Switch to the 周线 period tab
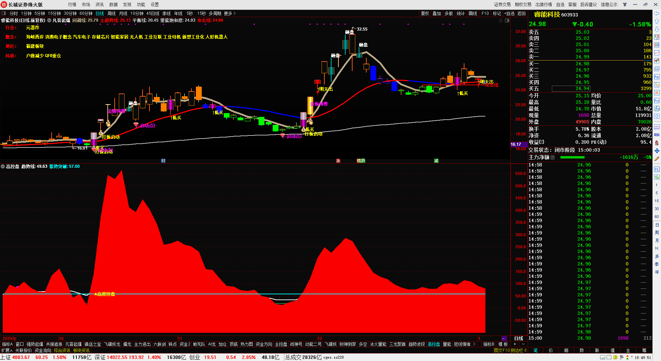The width and height of the screenshot is (661, 361). coord(112,13)
